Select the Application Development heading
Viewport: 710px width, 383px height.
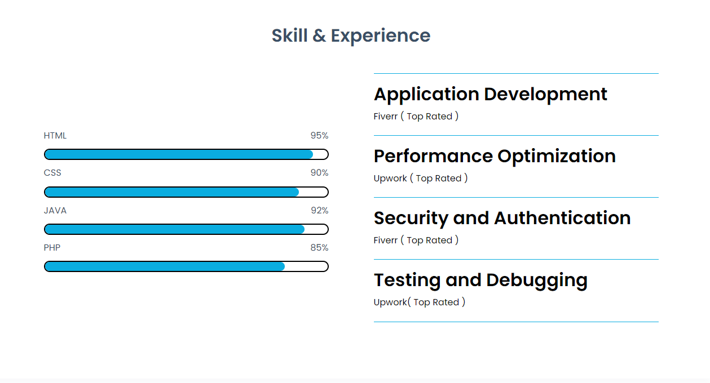pyautogui.click(x=490, y=94)
